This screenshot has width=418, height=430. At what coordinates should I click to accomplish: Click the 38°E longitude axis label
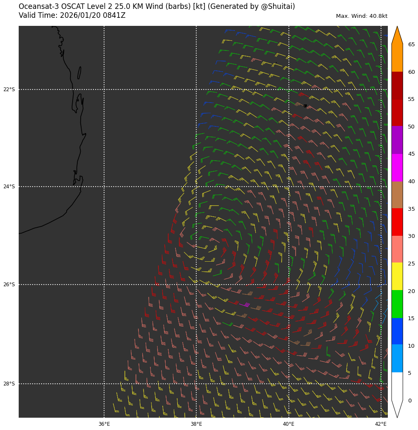point(196,424)
